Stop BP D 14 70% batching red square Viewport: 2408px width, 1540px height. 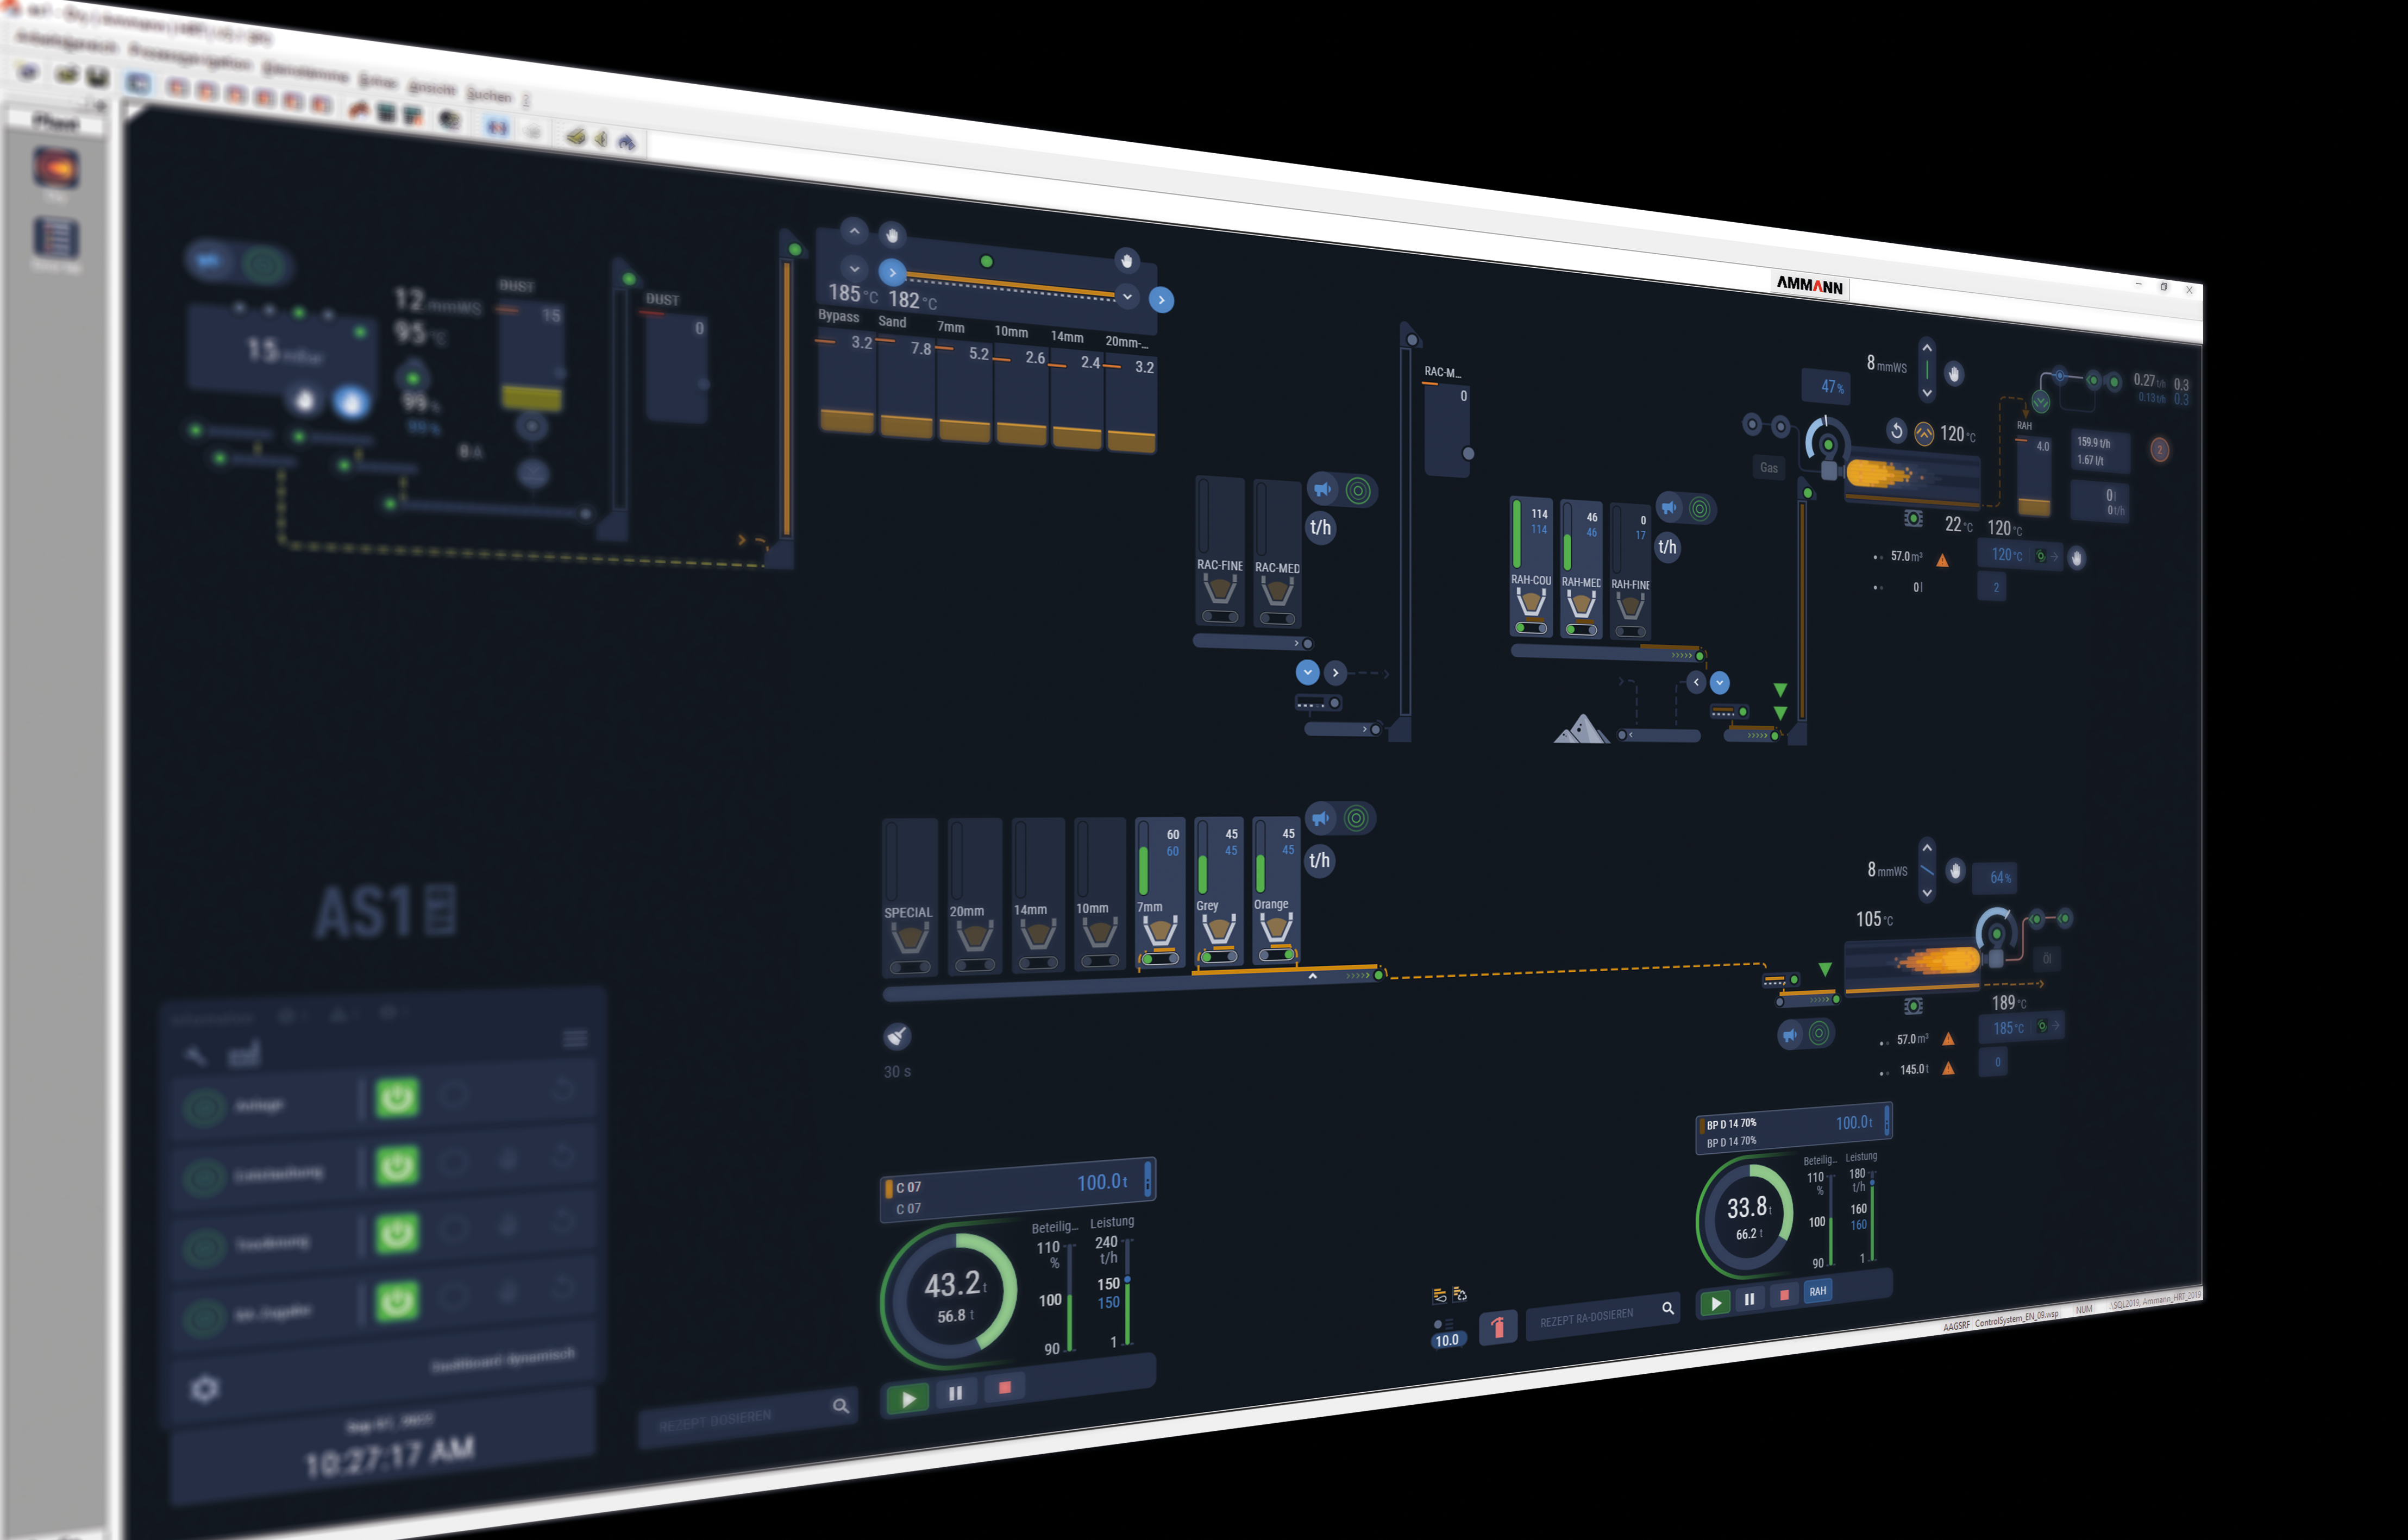click(x=1784, y=1295)
